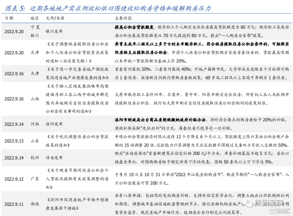The width and height of the screenshot is (293, 216).
Task: Click 天津 beside the 房地产调控政策 document
Action: pyautogui.click(x=35, y=74)
